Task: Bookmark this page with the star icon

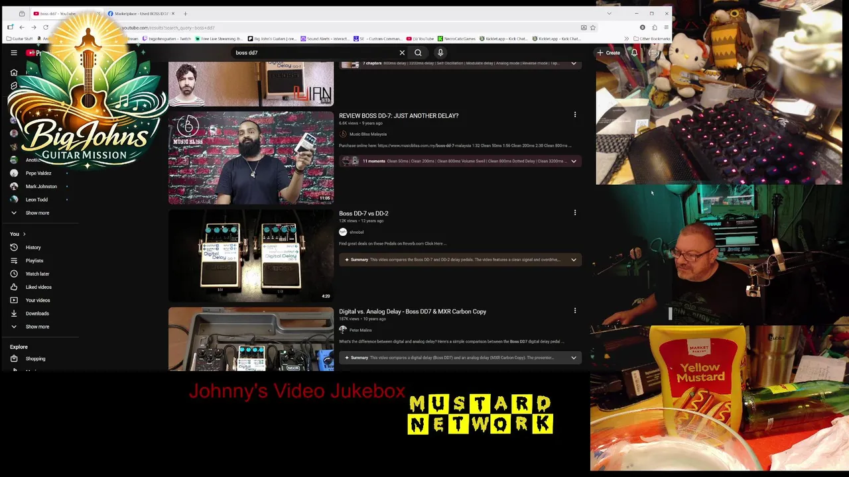Action: pos(593,27)
